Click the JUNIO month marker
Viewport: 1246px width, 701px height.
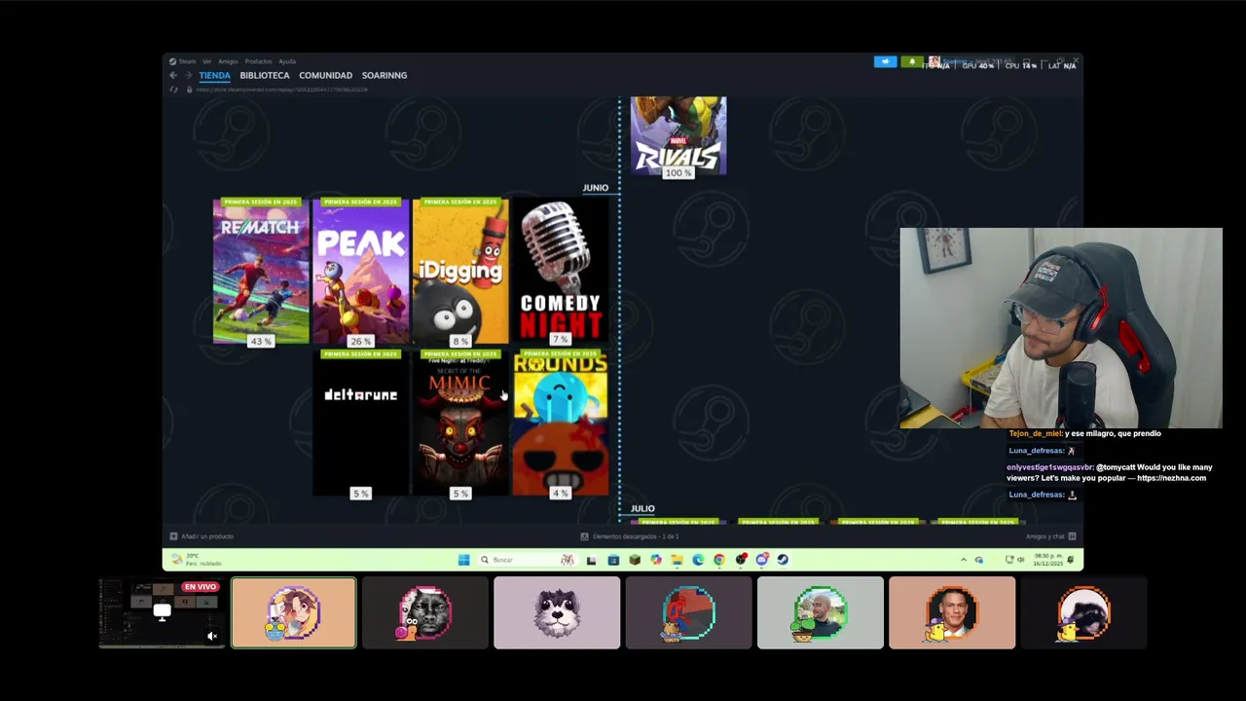coord(596,188)
